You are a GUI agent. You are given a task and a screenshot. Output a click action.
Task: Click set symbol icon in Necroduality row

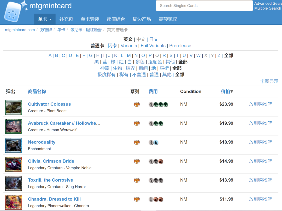(x=137, y=142)
